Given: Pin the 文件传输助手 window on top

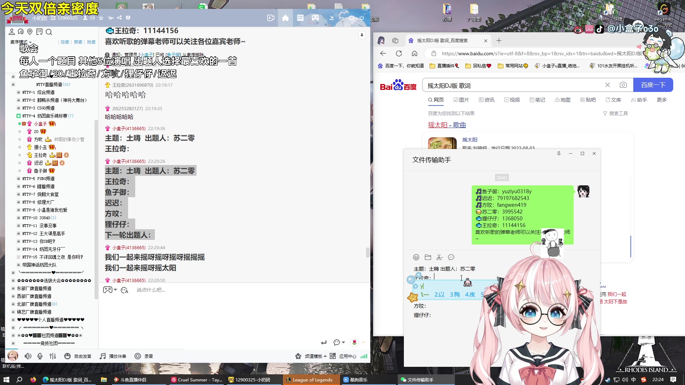Looking at the screenshot, I should pos(559,153).
